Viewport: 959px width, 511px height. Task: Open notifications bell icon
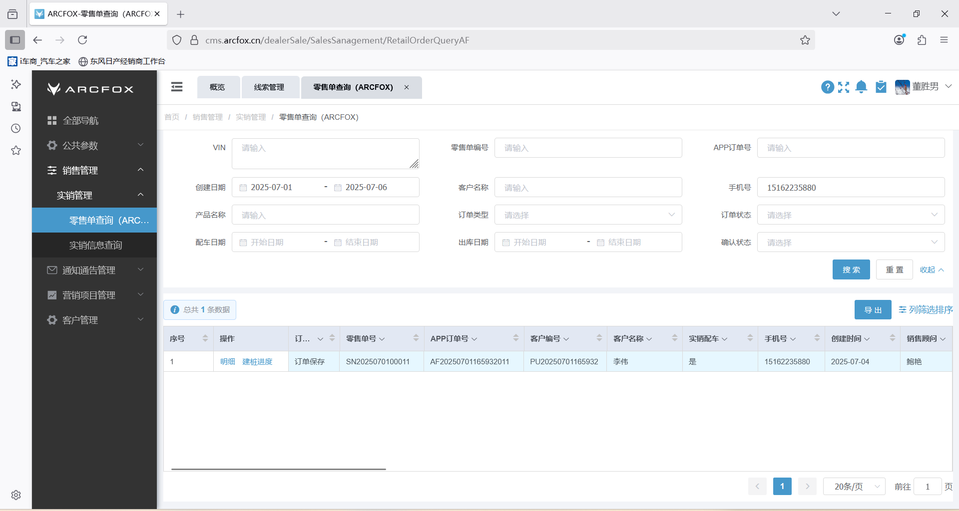coord(861,87)
